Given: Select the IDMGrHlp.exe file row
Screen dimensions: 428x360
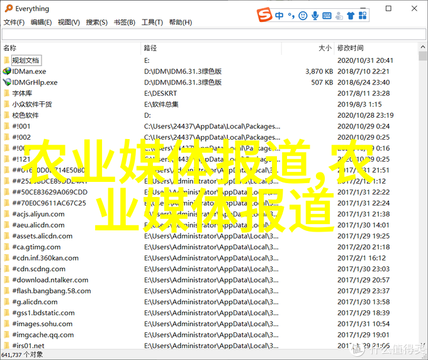Looking at the screenshot, I should pos(210,82).
